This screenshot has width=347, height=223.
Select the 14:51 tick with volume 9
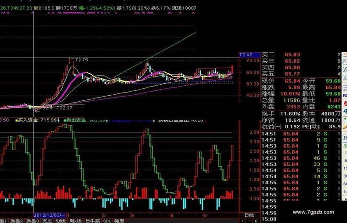click(301, 140)
